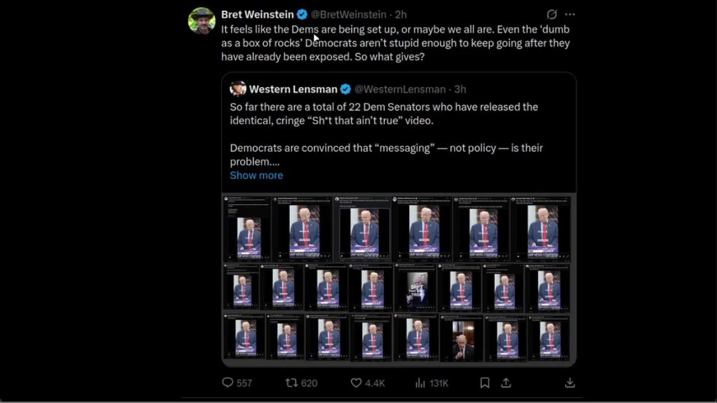
Task: Click the Grok circle icon
Action: click(x=552, y=15)
